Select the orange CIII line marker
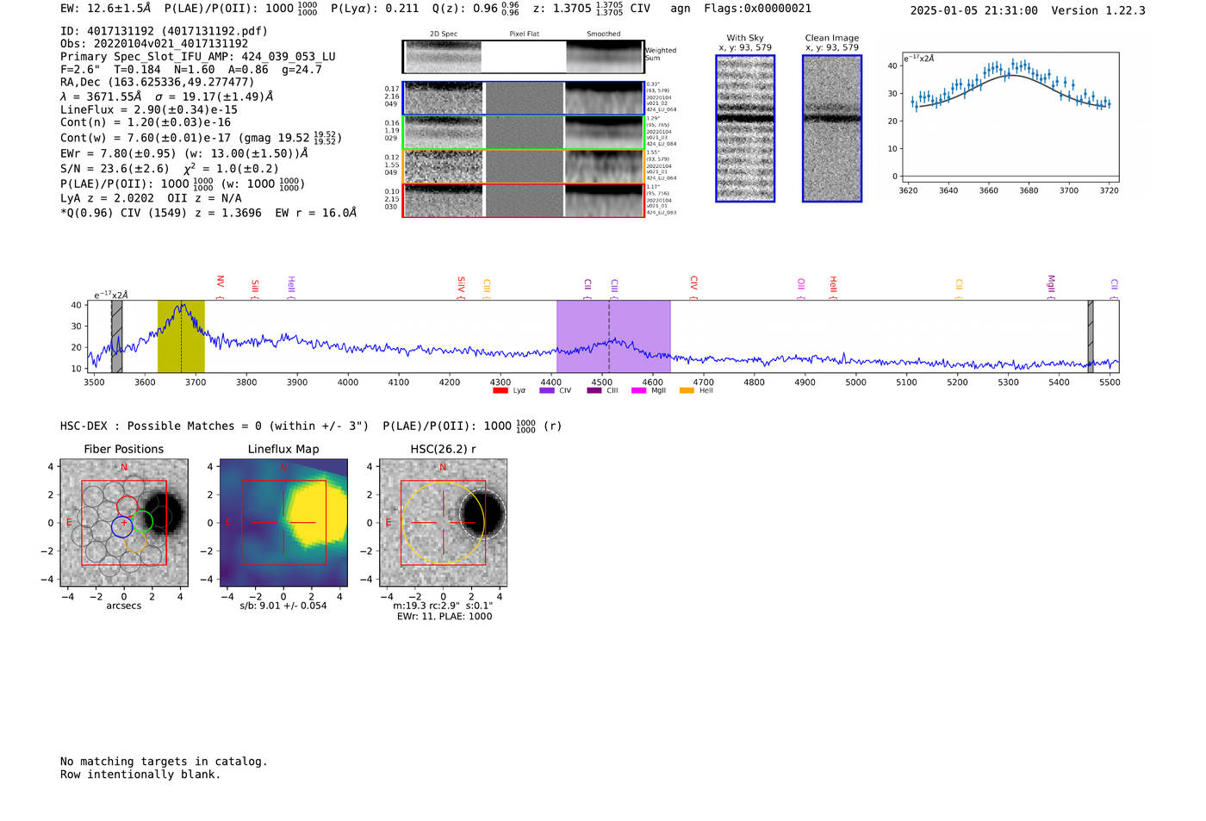1206x821 pixels. (487, 289)
